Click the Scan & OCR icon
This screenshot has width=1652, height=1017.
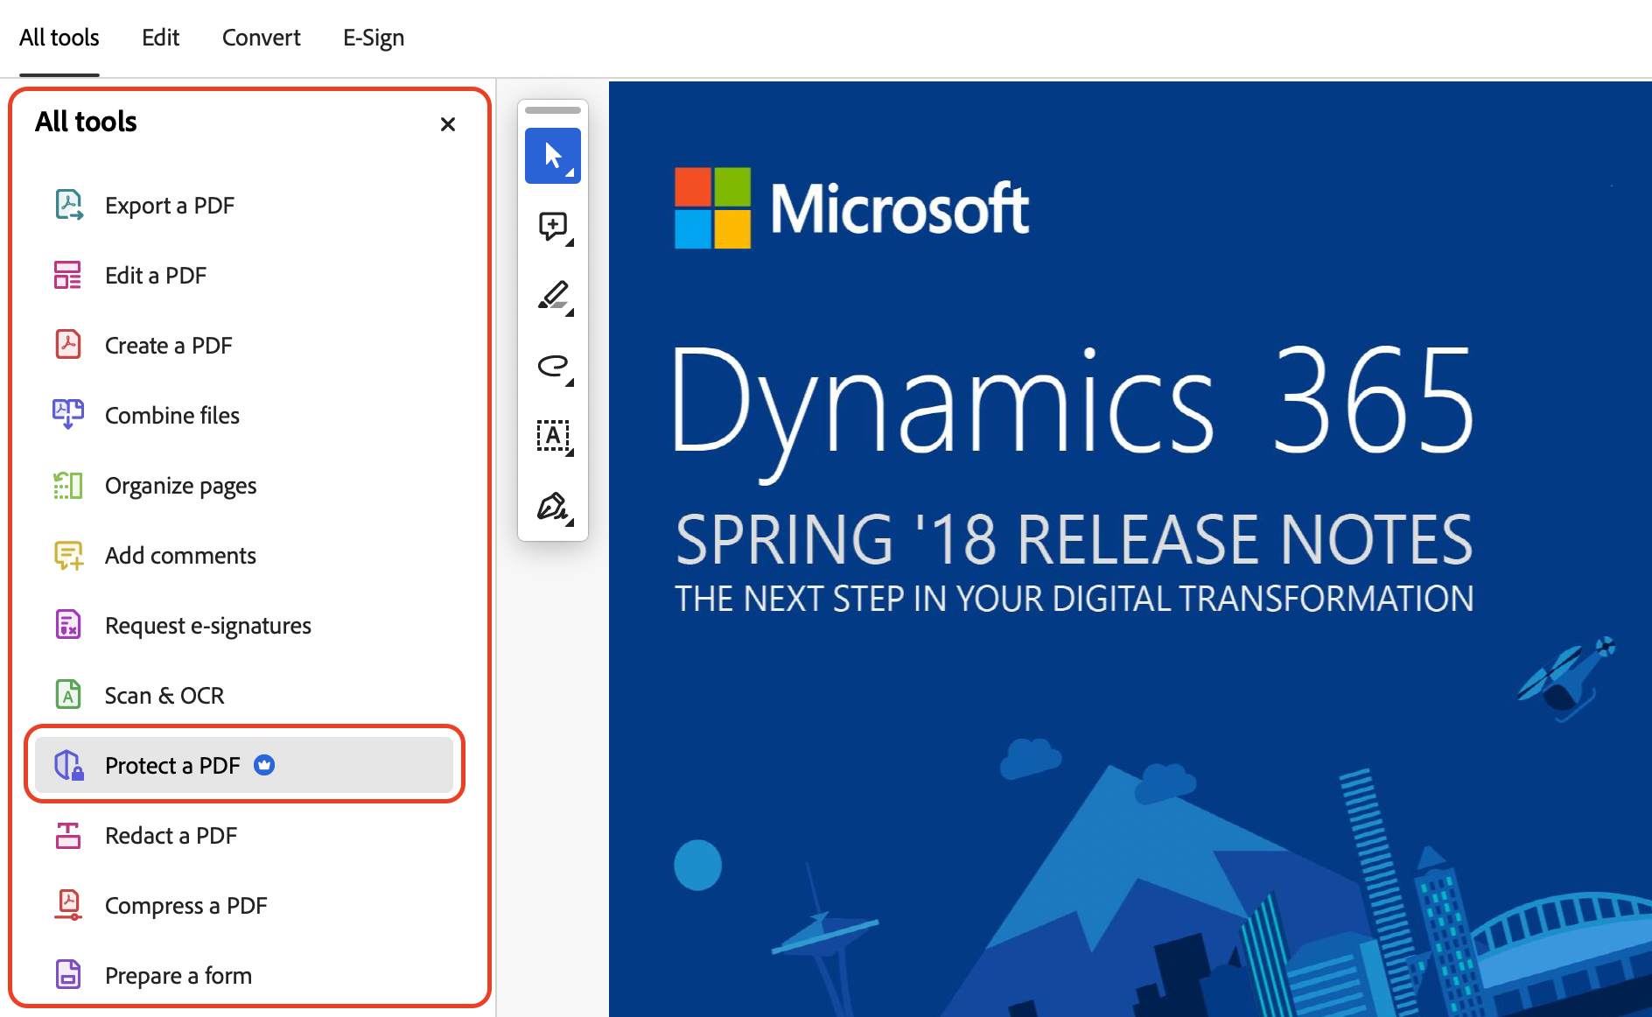68,695
